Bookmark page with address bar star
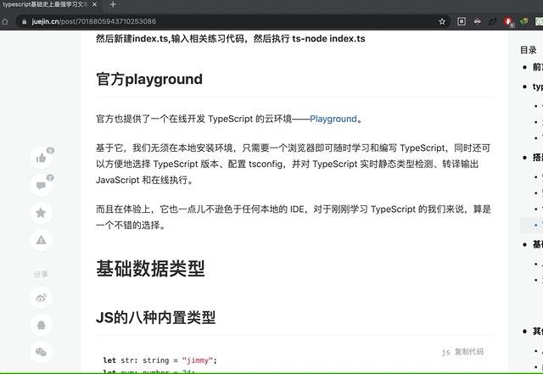 (x=442, y=21)
